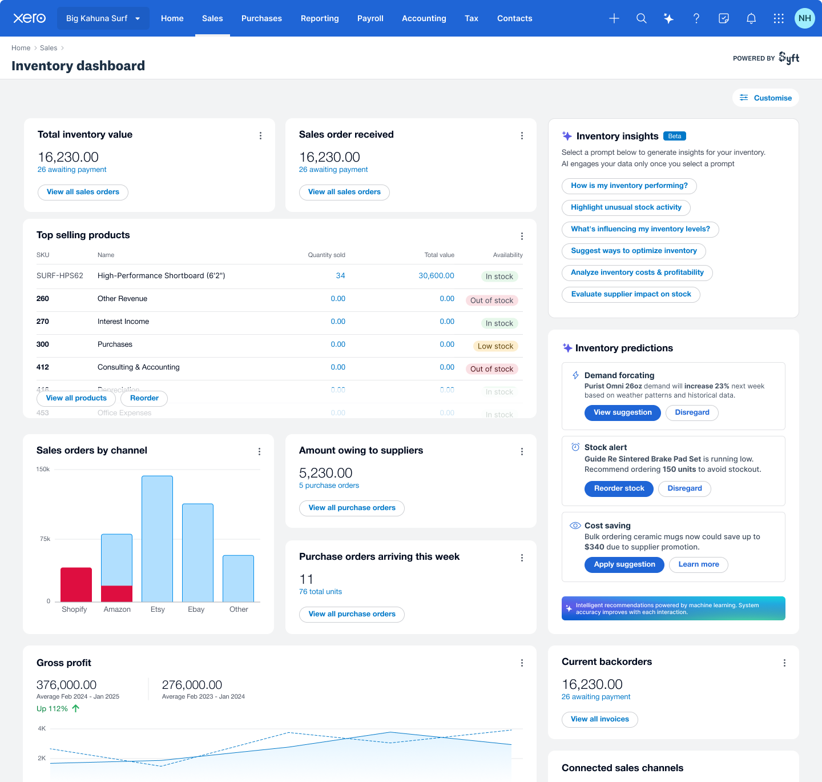This screenshot has height=782, width=822.
Task: Open the Payroll menu
Action: (x=370, y=18)
